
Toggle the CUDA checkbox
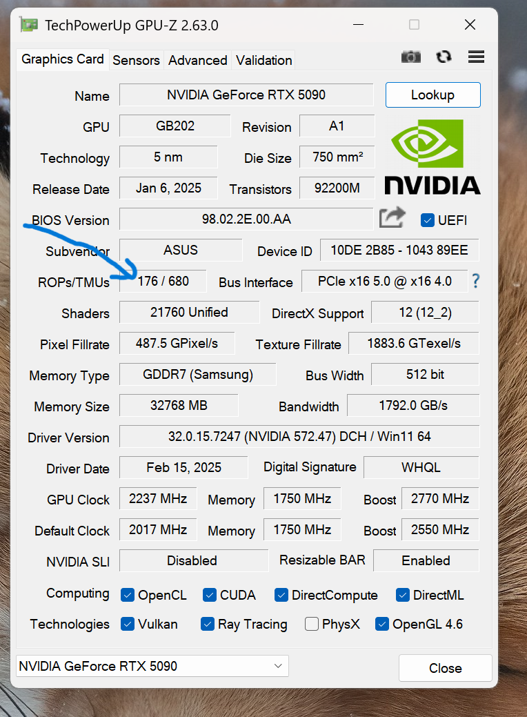pos(209,595)
